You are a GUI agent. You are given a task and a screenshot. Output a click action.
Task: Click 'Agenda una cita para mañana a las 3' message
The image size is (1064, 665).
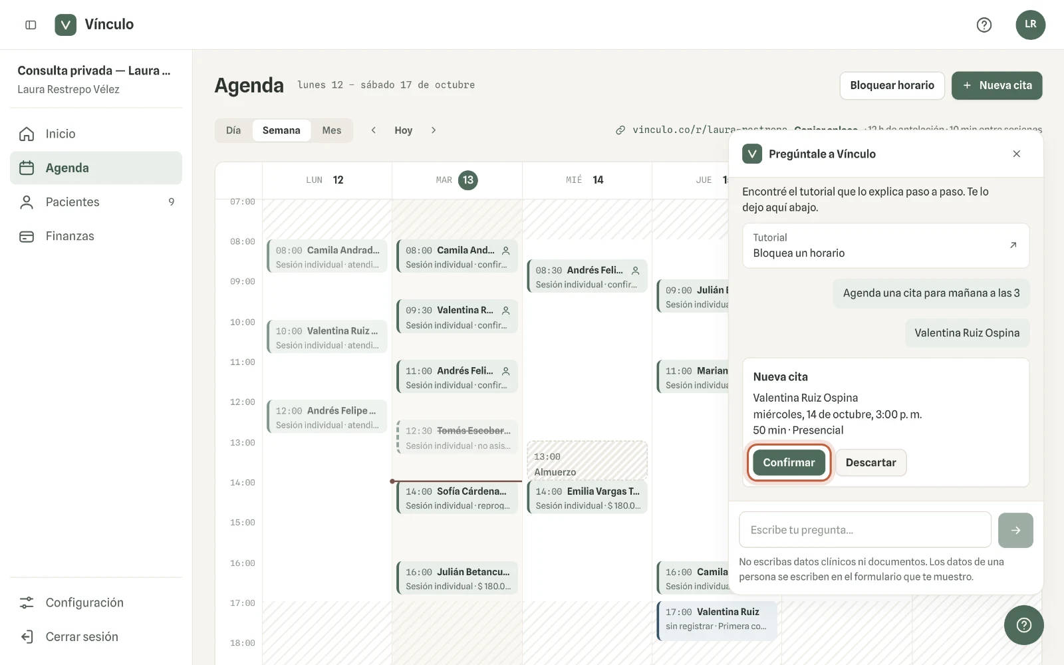pyautogui.click(x=931, y=293)
